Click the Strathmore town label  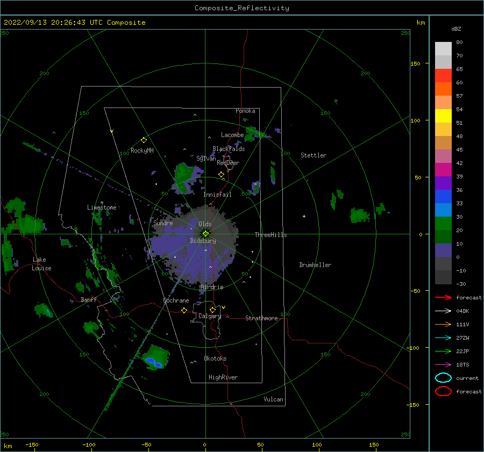coord(261,318)
